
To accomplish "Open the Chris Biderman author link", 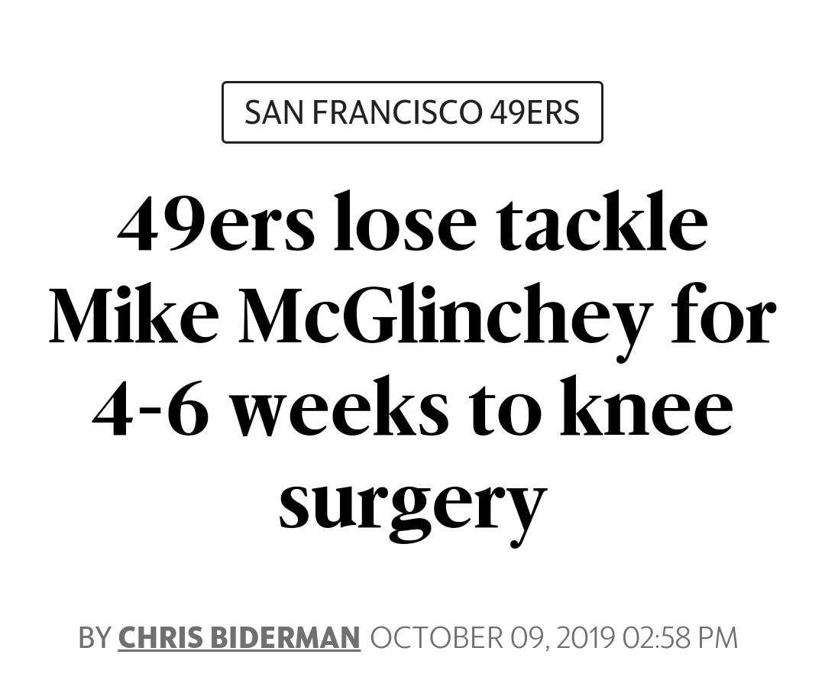I will pyautogui.click(x=239, y=637).
